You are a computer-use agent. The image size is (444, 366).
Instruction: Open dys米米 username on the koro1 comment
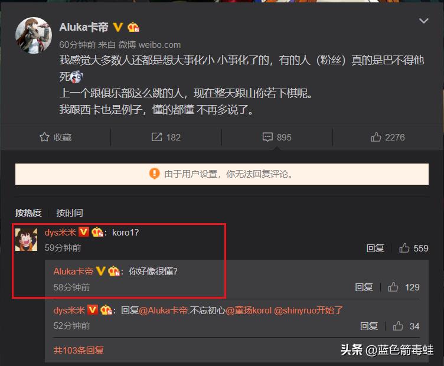[60, 233]
